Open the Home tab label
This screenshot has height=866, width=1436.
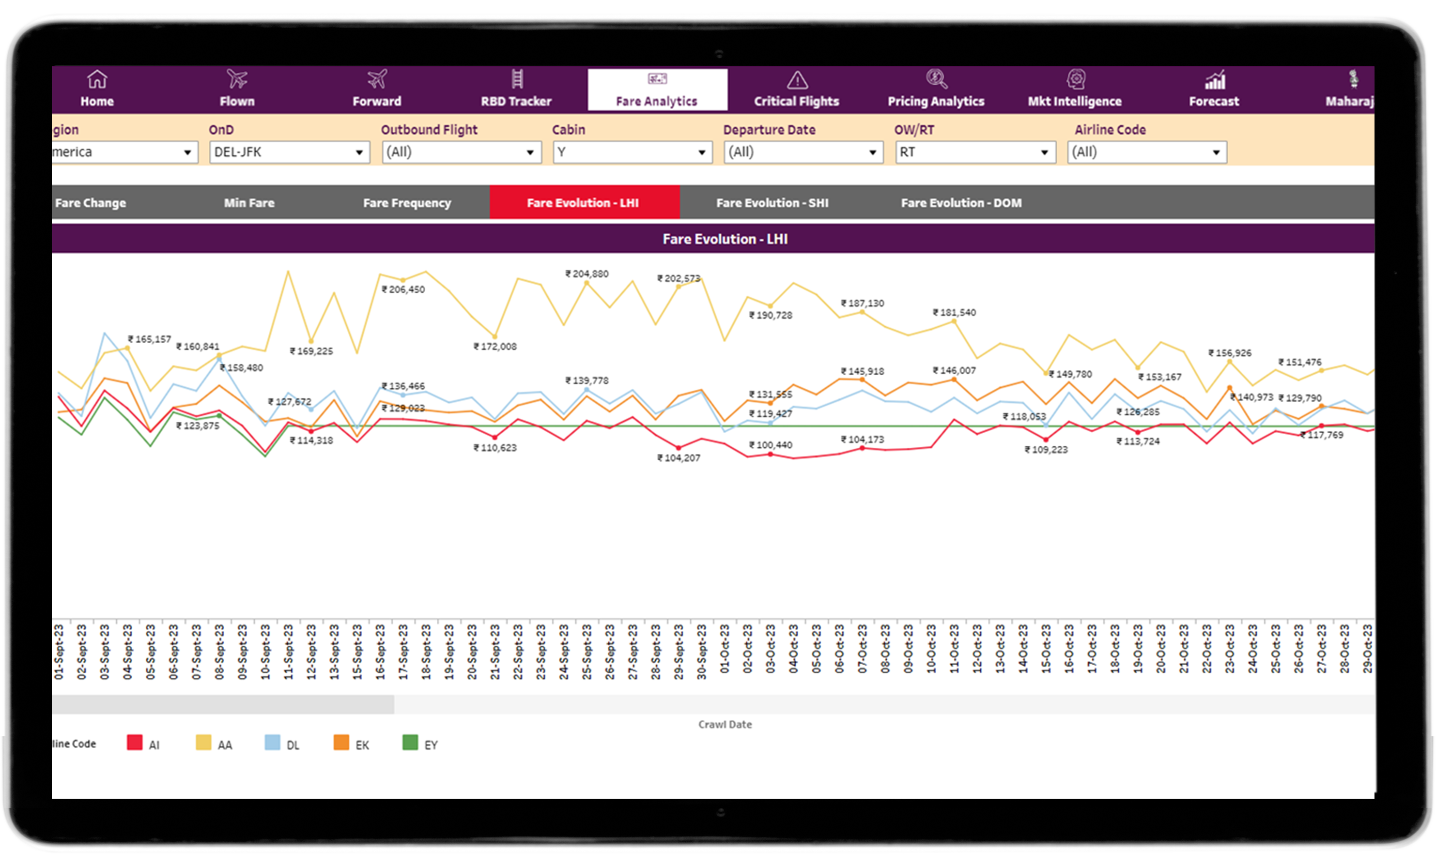click(x=97, y=101)
